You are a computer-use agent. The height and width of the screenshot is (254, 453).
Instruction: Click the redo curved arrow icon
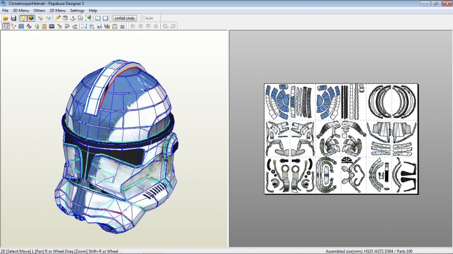click(75, 26)
